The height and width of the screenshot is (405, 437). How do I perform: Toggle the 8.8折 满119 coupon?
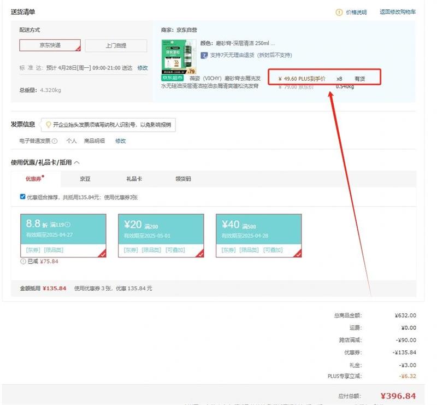63,235
